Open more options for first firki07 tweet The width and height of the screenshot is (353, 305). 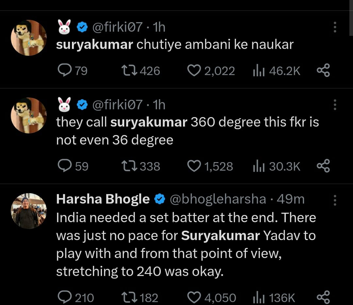click(335, 27)
